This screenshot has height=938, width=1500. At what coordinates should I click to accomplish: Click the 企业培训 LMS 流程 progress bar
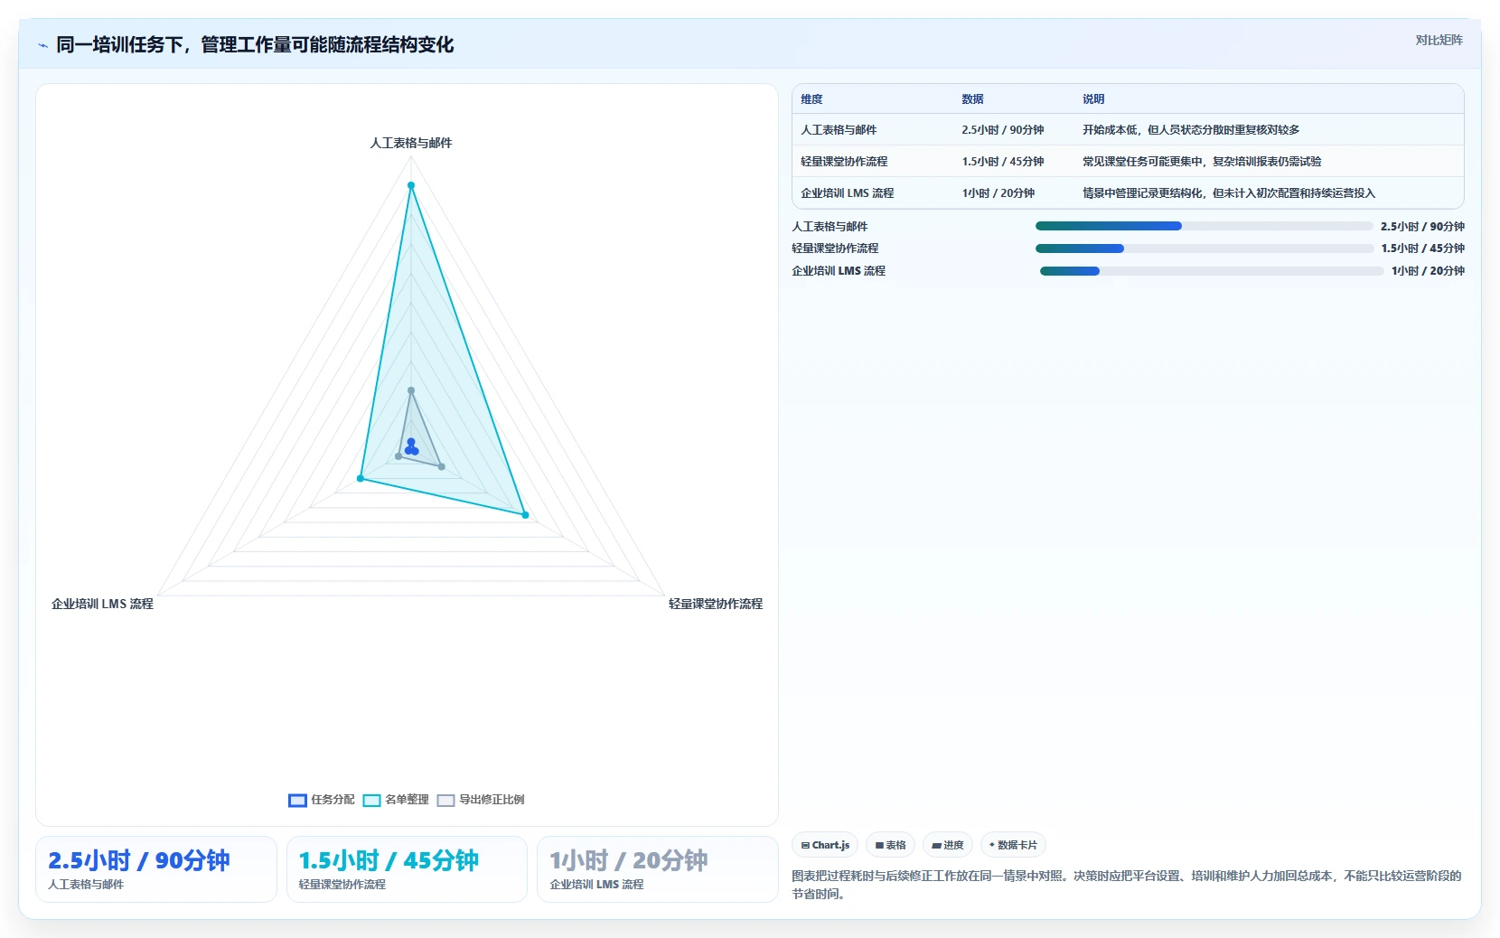(x=1211, y=271)
